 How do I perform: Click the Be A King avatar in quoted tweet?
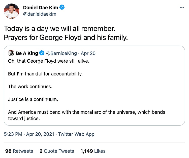coord(11,53)
